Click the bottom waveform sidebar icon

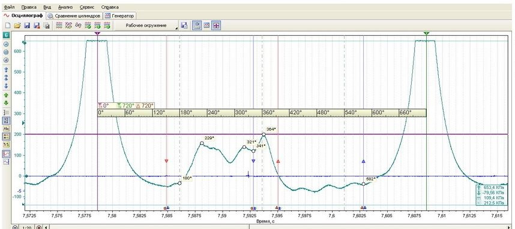(x=6, y=162)
